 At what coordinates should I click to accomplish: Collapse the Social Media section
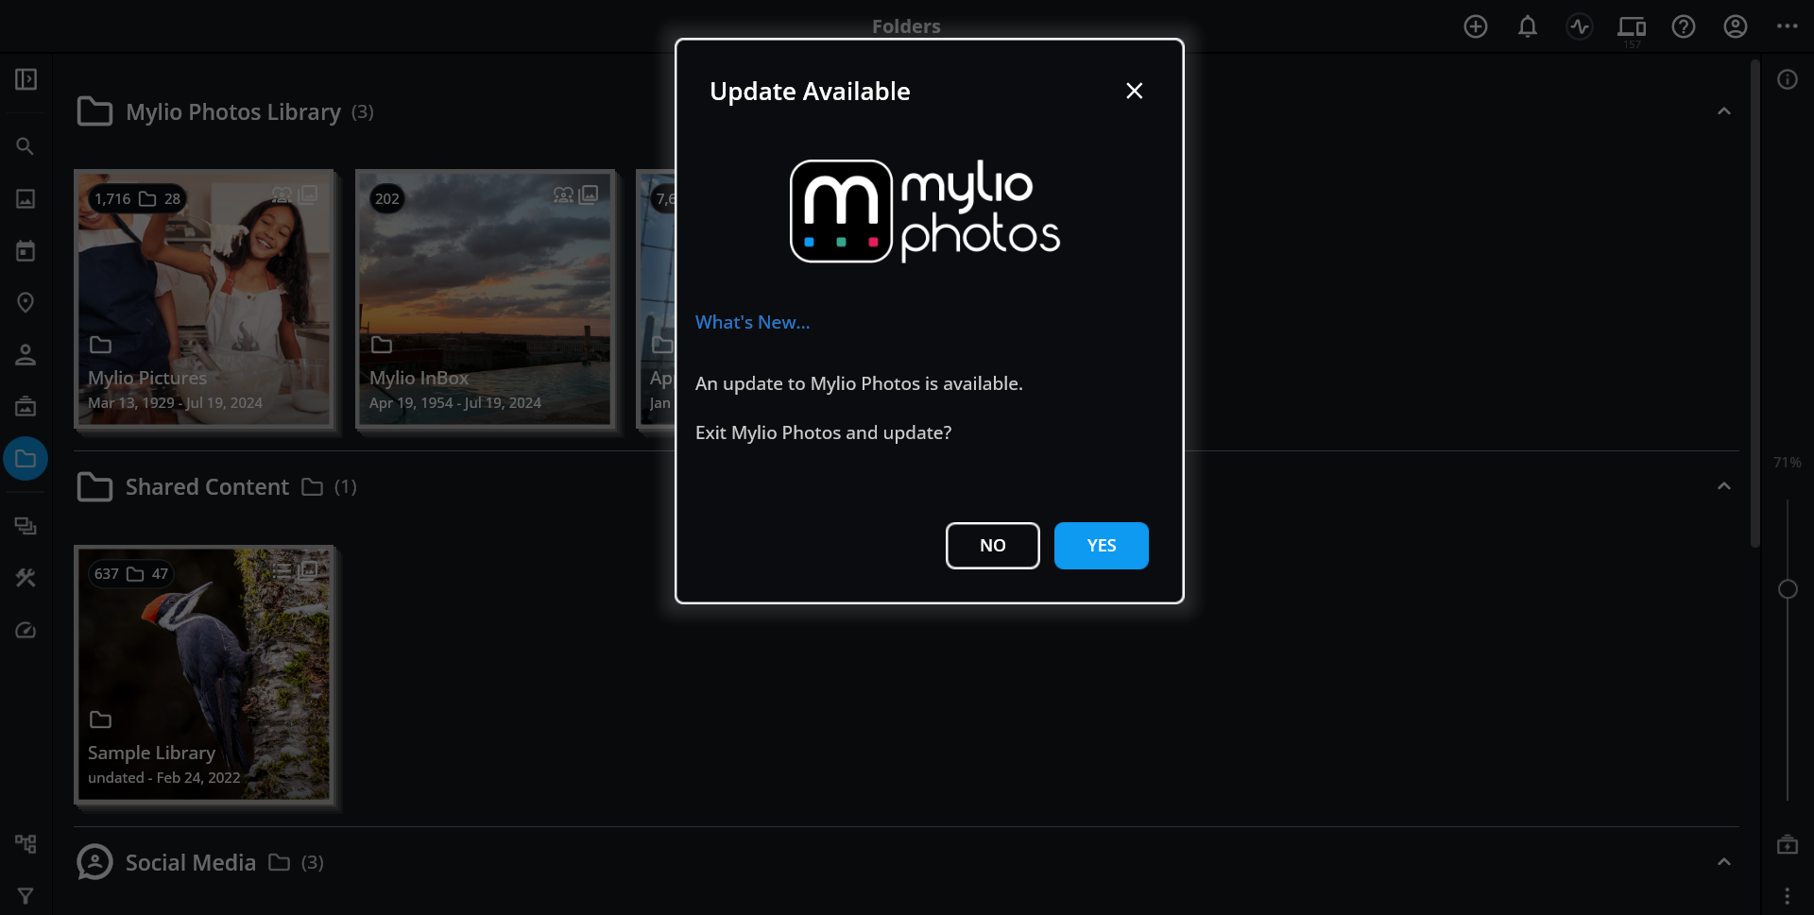tap(1723, 862)
